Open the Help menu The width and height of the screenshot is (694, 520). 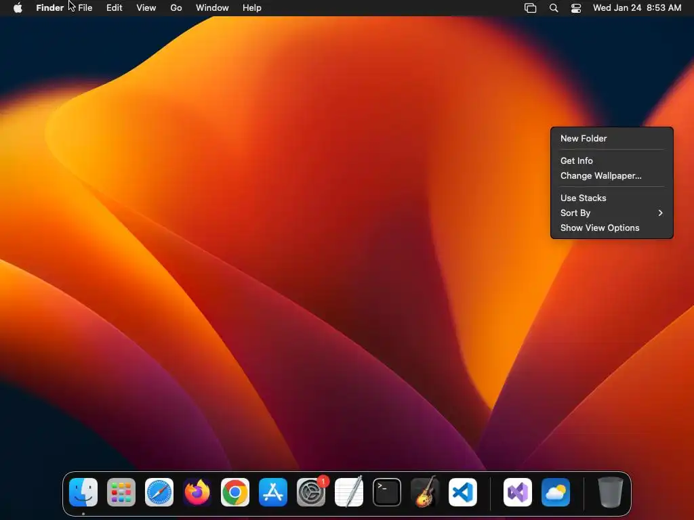point(252,8)
